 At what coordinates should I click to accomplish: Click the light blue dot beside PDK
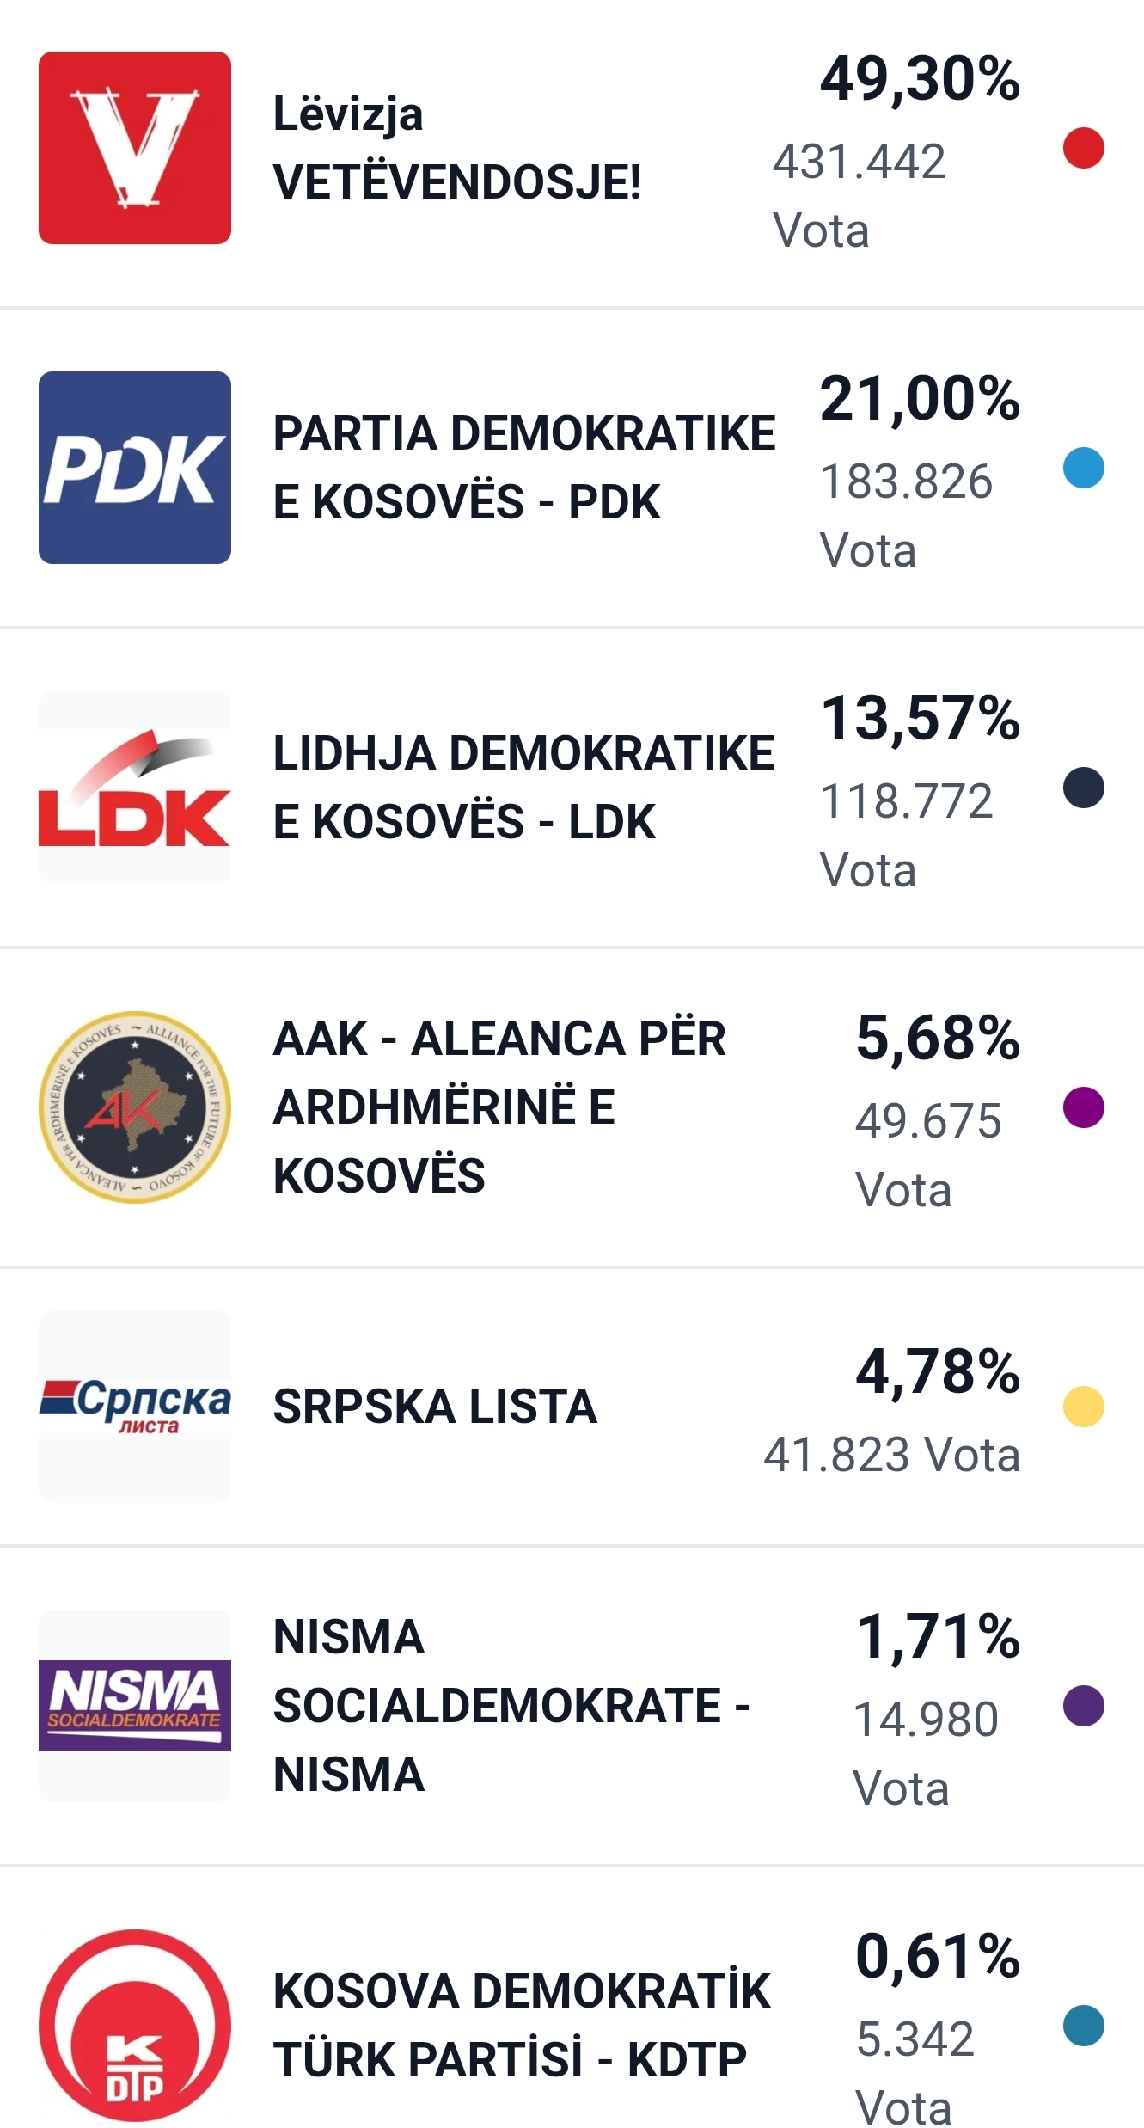pyautogui.click(x=1083, y=468)
